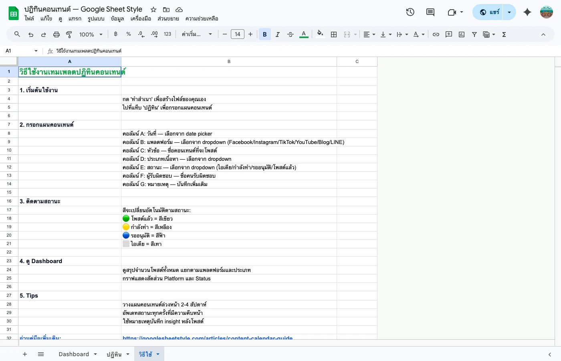This screenshot has width=561, height=361.
Task: Open the horizontal align dropdown
Action: coord(369,34)
